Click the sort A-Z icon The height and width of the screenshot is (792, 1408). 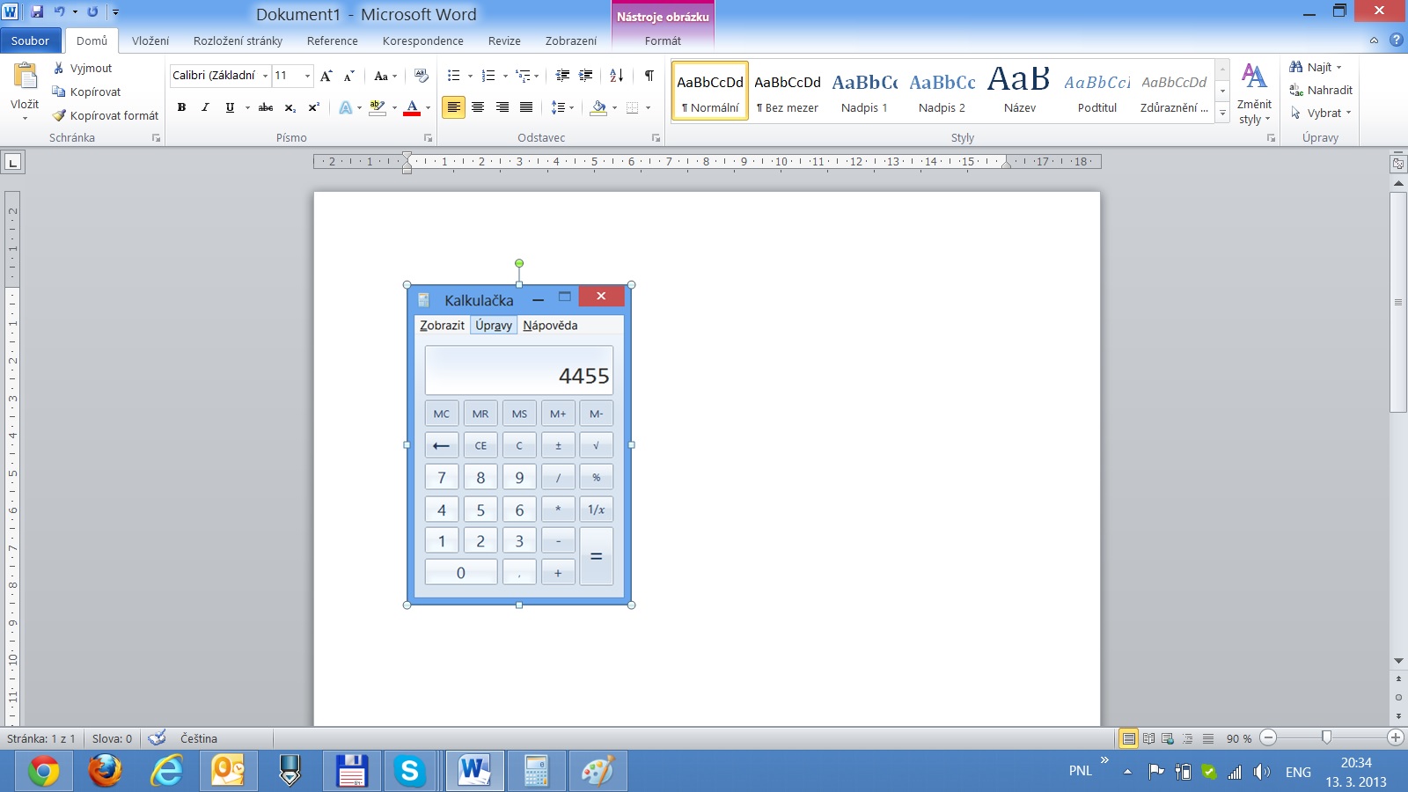(617, 76)
